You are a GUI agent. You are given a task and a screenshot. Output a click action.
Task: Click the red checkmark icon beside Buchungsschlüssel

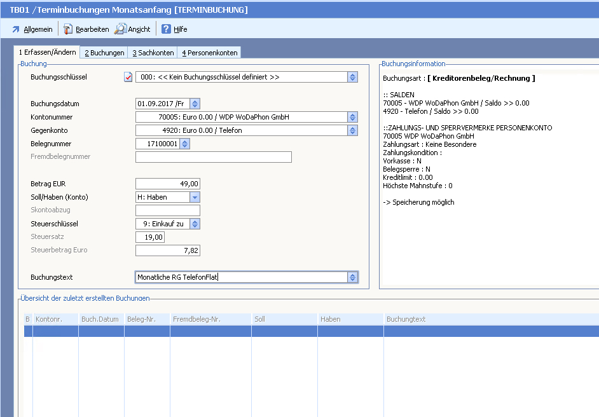pyautogui.click(x=128, y=78)
